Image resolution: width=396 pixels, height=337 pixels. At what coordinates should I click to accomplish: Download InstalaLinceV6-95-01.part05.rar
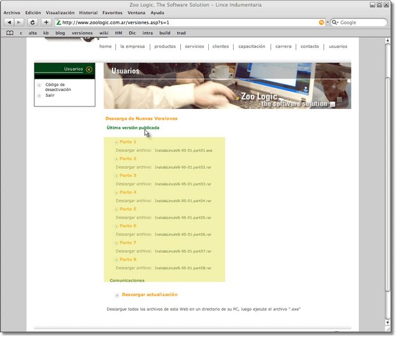pos(183,218)
